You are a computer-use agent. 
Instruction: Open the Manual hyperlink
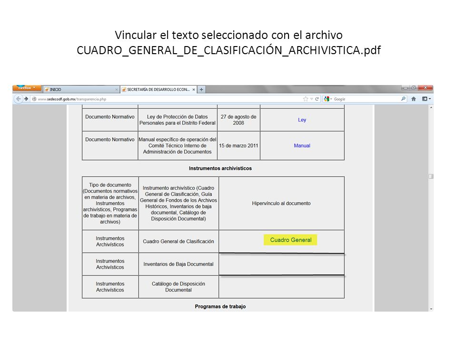pyautogui.click(x=302, y=145)
